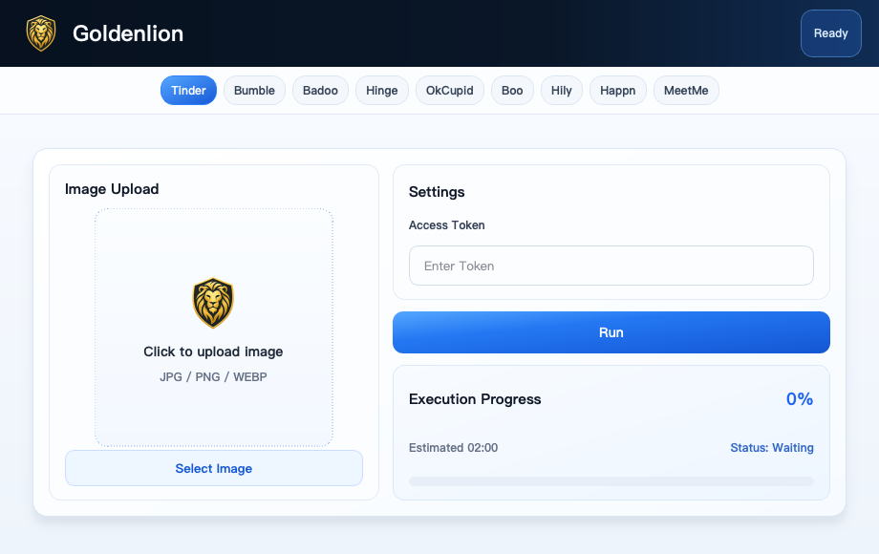Click the 'Estimated 02:00' text
This screenshot has width=879, height=554.
click(x=453, y=448)
